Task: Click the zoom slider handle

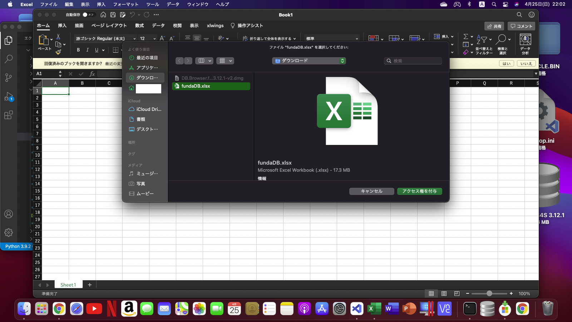Action: tap(489, 293)
